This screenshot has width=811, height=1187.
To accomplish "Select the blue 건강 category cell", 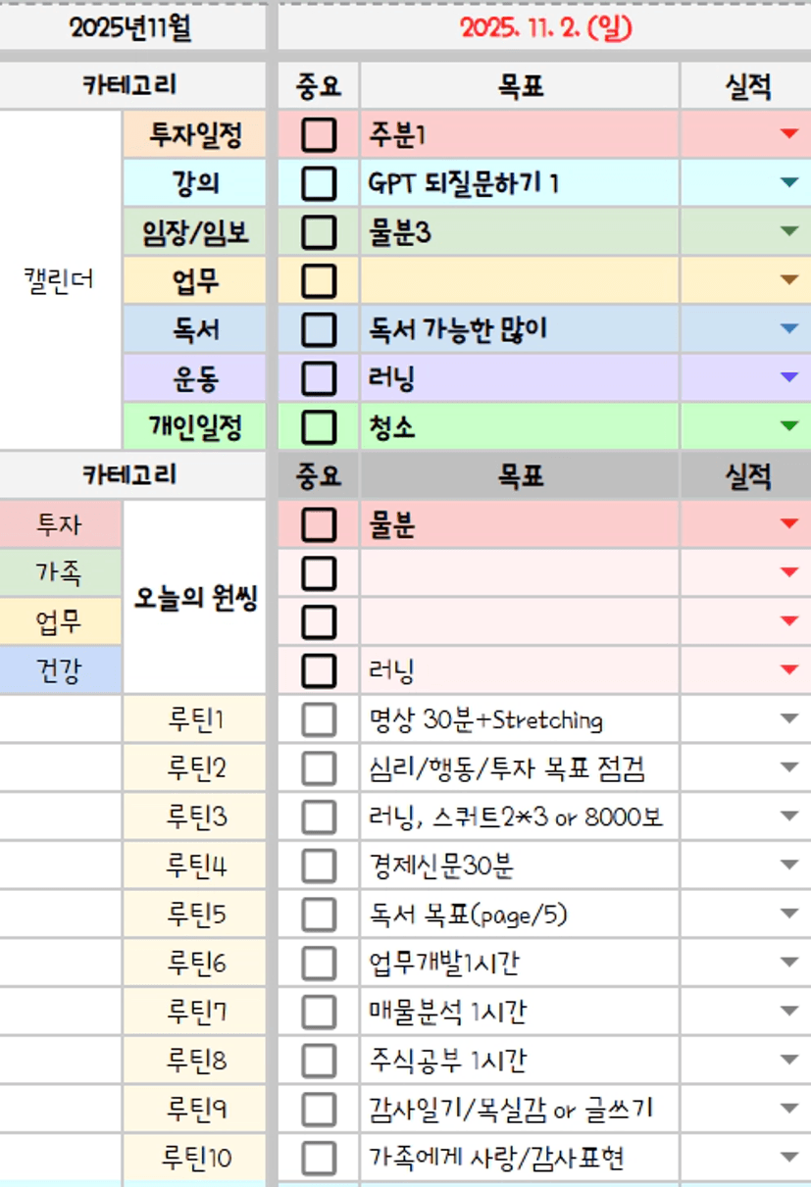I will click(61, 671).
